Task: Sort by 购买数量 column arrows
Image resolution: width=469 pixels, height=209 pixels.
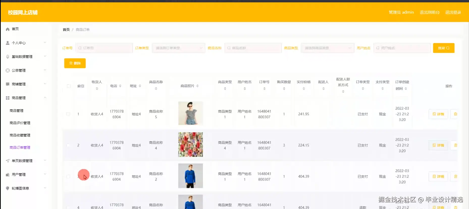Action: tap(284, 89)
